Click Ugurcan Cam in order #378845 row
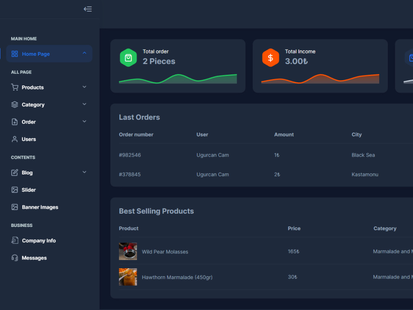 point(213,174)
